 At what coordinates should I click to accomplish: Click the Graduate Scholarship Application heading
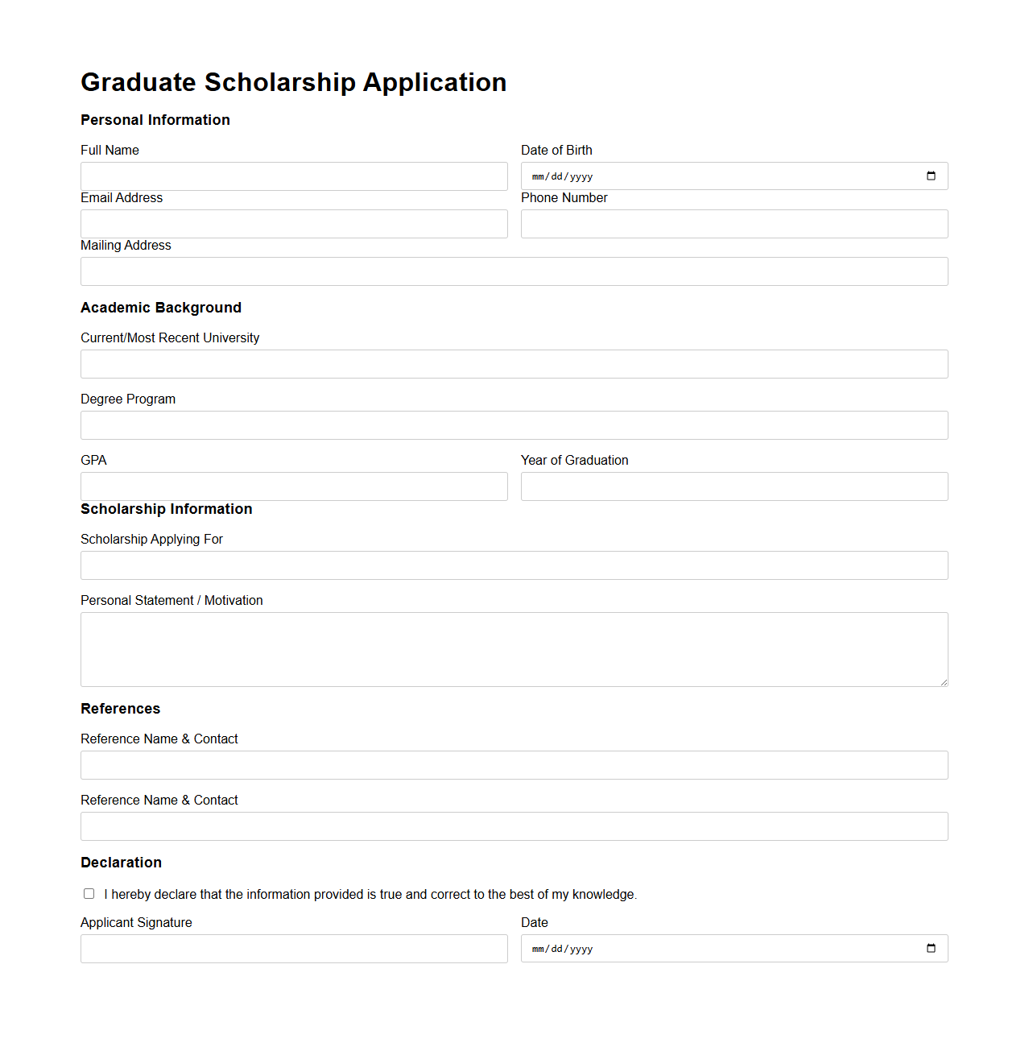pos(293,82)
